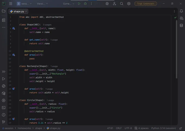Viewport: 185px width, 131px height.
Task: Click overriding marker on Rectangle area line 20
Action: click(x=14, y=89)
